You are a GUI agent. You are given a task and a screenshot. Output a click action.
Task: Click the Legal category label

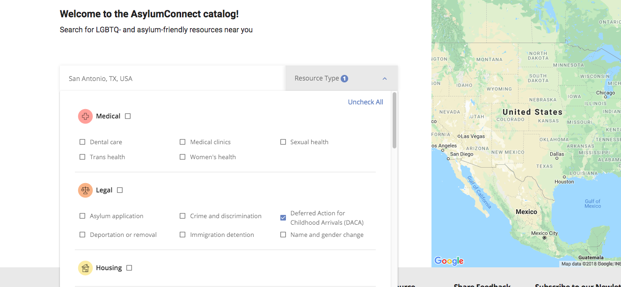(104, 190)
